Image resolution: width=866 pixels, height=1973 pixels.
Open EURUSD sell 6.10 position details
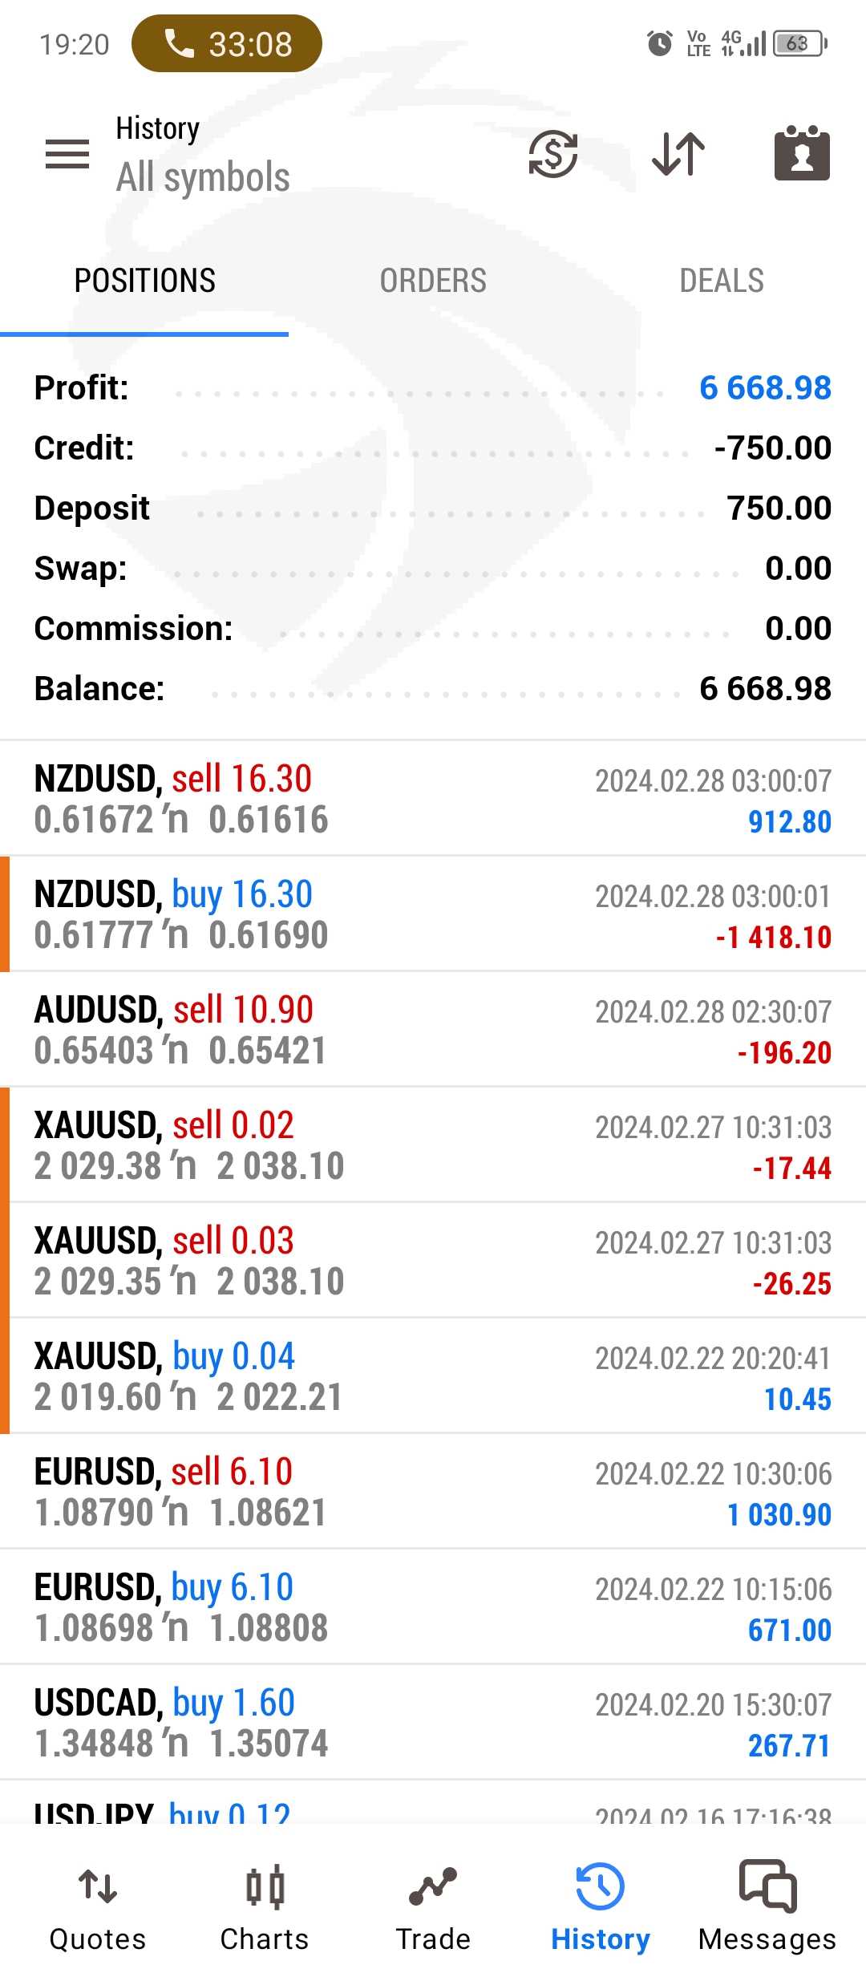coord(433,1492)
